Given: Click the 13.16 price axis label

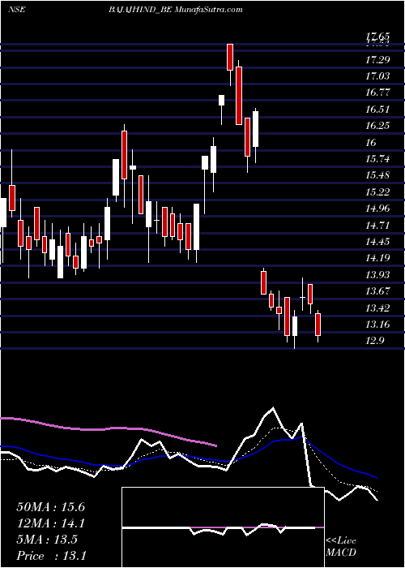Looking at the screenshot, I should click(377, 325).
